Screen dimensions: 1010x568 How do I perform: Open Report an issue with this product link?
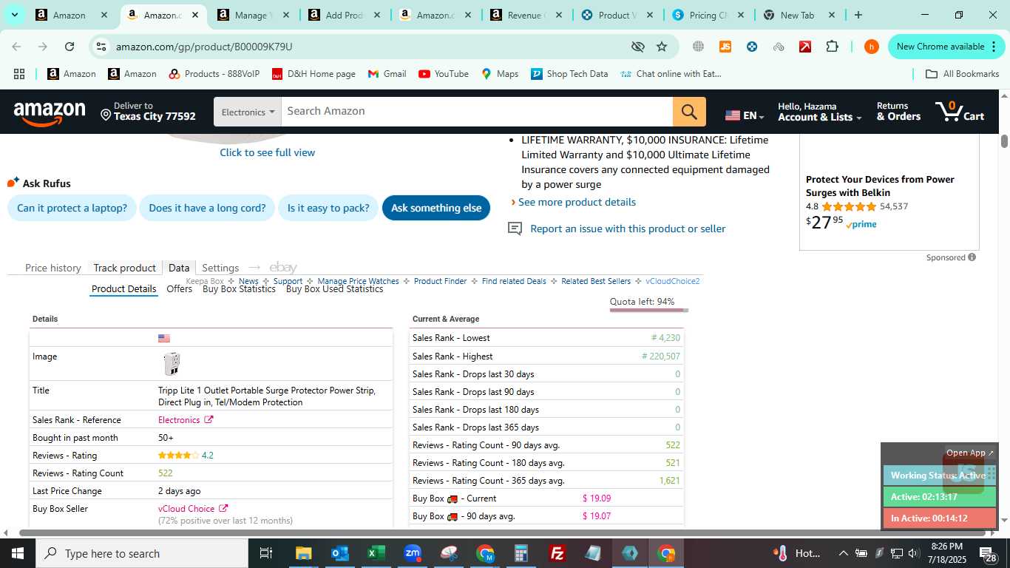[x=628, y=229]
